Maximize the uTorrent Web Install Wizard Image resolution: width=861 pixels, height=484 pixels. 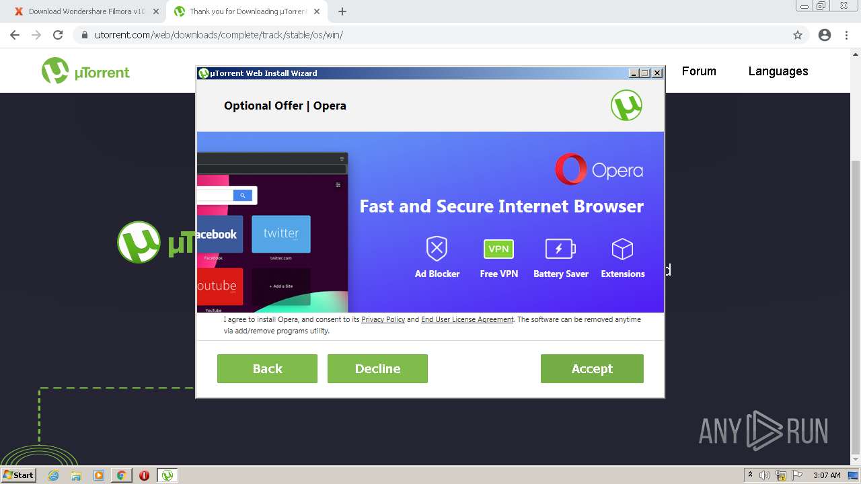645,73
